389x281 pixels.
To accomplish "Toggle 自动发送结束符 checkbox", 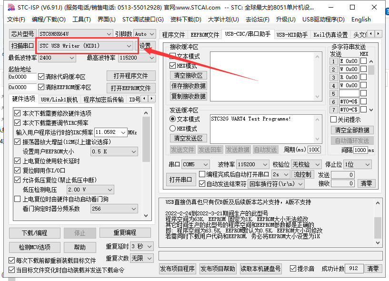I will [x=202, y=184].
